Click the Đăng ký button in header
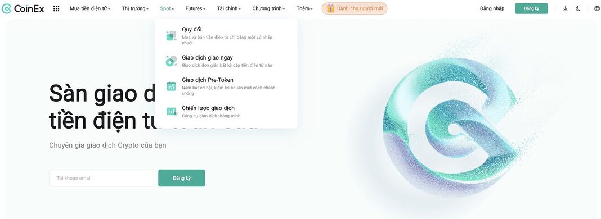 tap(531, 8)
